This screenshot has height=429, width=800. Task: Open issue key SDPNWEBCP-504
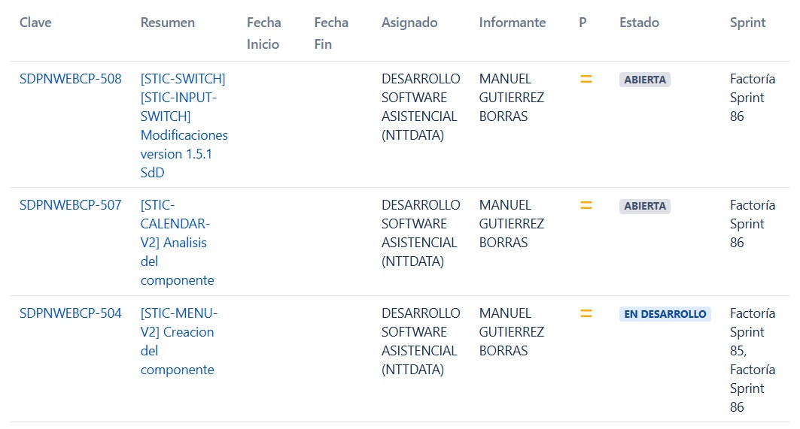click(71, 313)
